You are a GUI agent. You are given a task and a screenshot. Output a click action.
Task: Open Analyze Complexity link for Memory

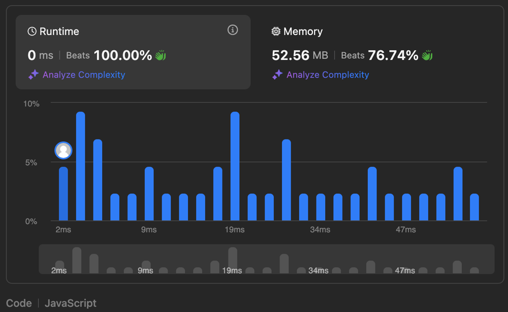[328, 75]
